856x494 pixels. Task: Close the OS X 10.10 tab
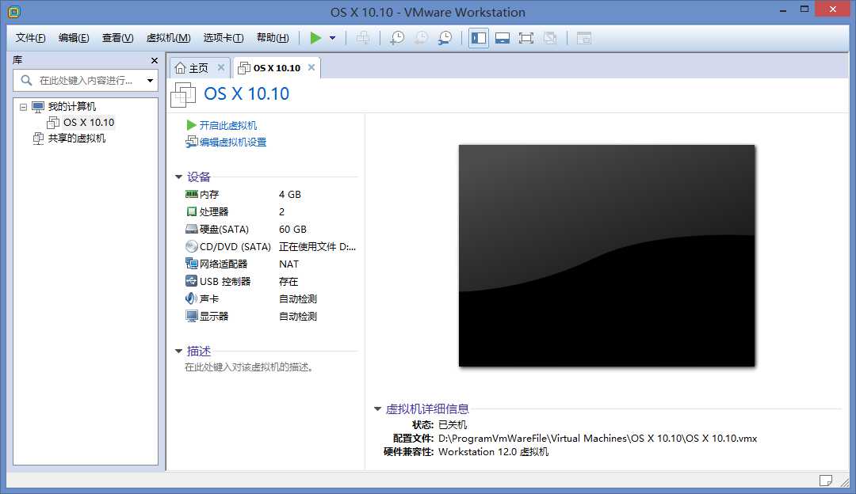(311, 67)
